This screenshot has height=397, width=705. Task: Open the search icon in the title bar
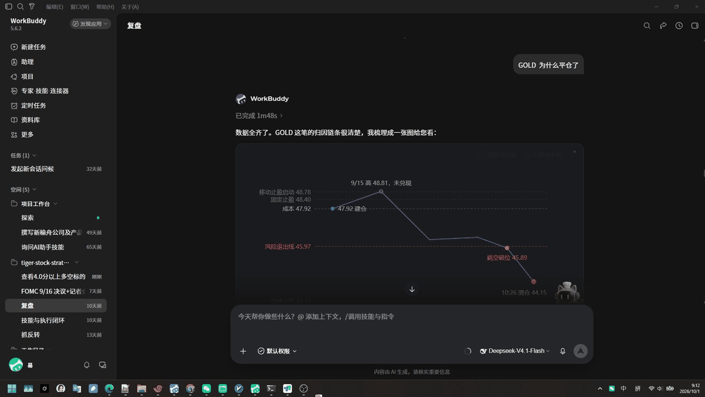click(x=21, y=6)
